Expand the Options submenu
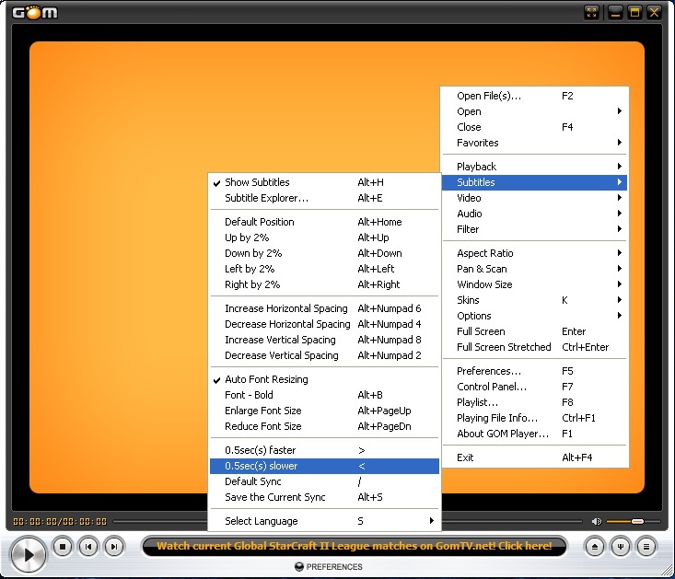This screenshot has height=579, width=675. (x=534, y=316)
